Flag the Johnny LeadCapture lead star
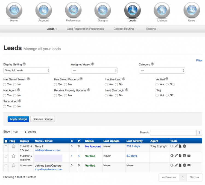205x185 pixels. point(14,166)
